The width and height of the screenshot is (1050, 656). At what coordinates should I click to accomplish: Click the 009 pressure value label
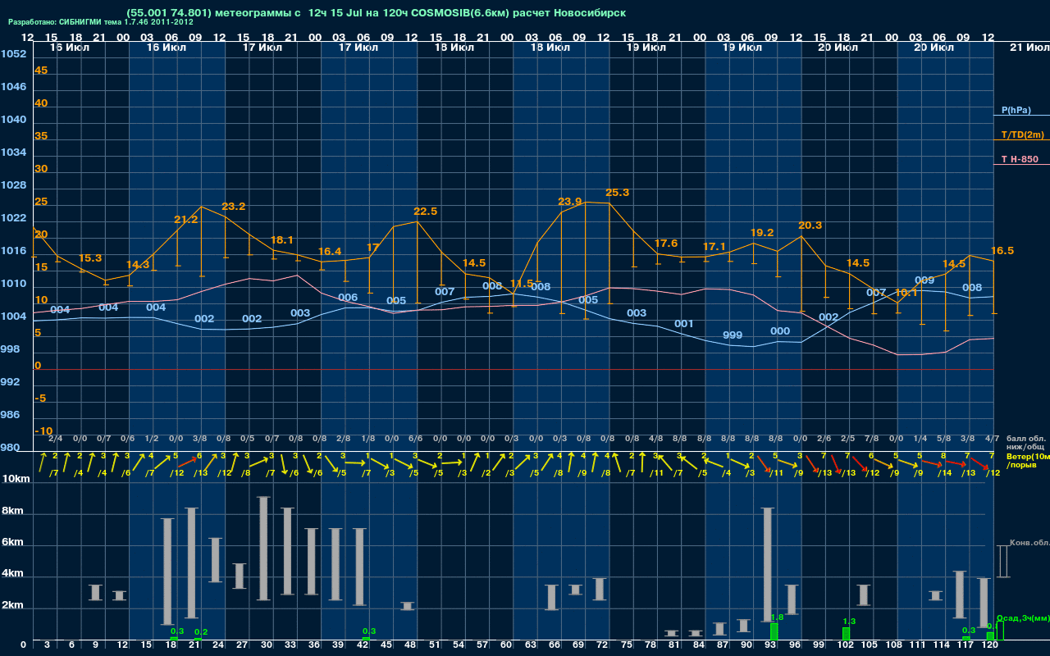[x=924, y=280]
